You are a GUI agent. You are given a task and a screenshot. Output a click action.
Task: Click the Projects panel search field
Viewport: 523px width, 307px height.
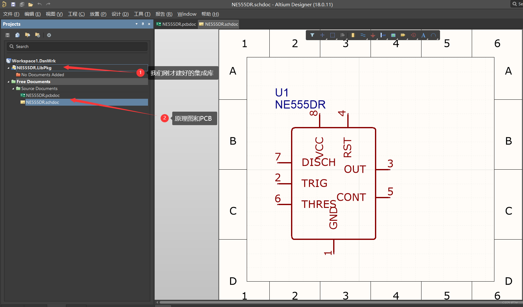(x=77, y=46)
